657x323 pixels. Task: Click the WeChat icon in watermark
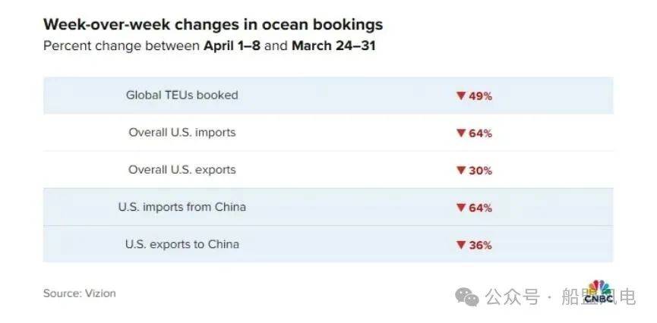[467, 296]
